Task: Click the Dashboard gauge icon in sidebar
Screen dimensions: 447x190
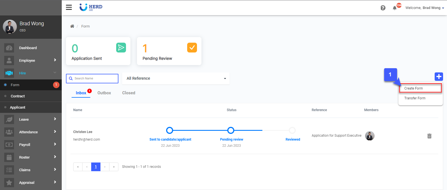Action: [9, 48]
